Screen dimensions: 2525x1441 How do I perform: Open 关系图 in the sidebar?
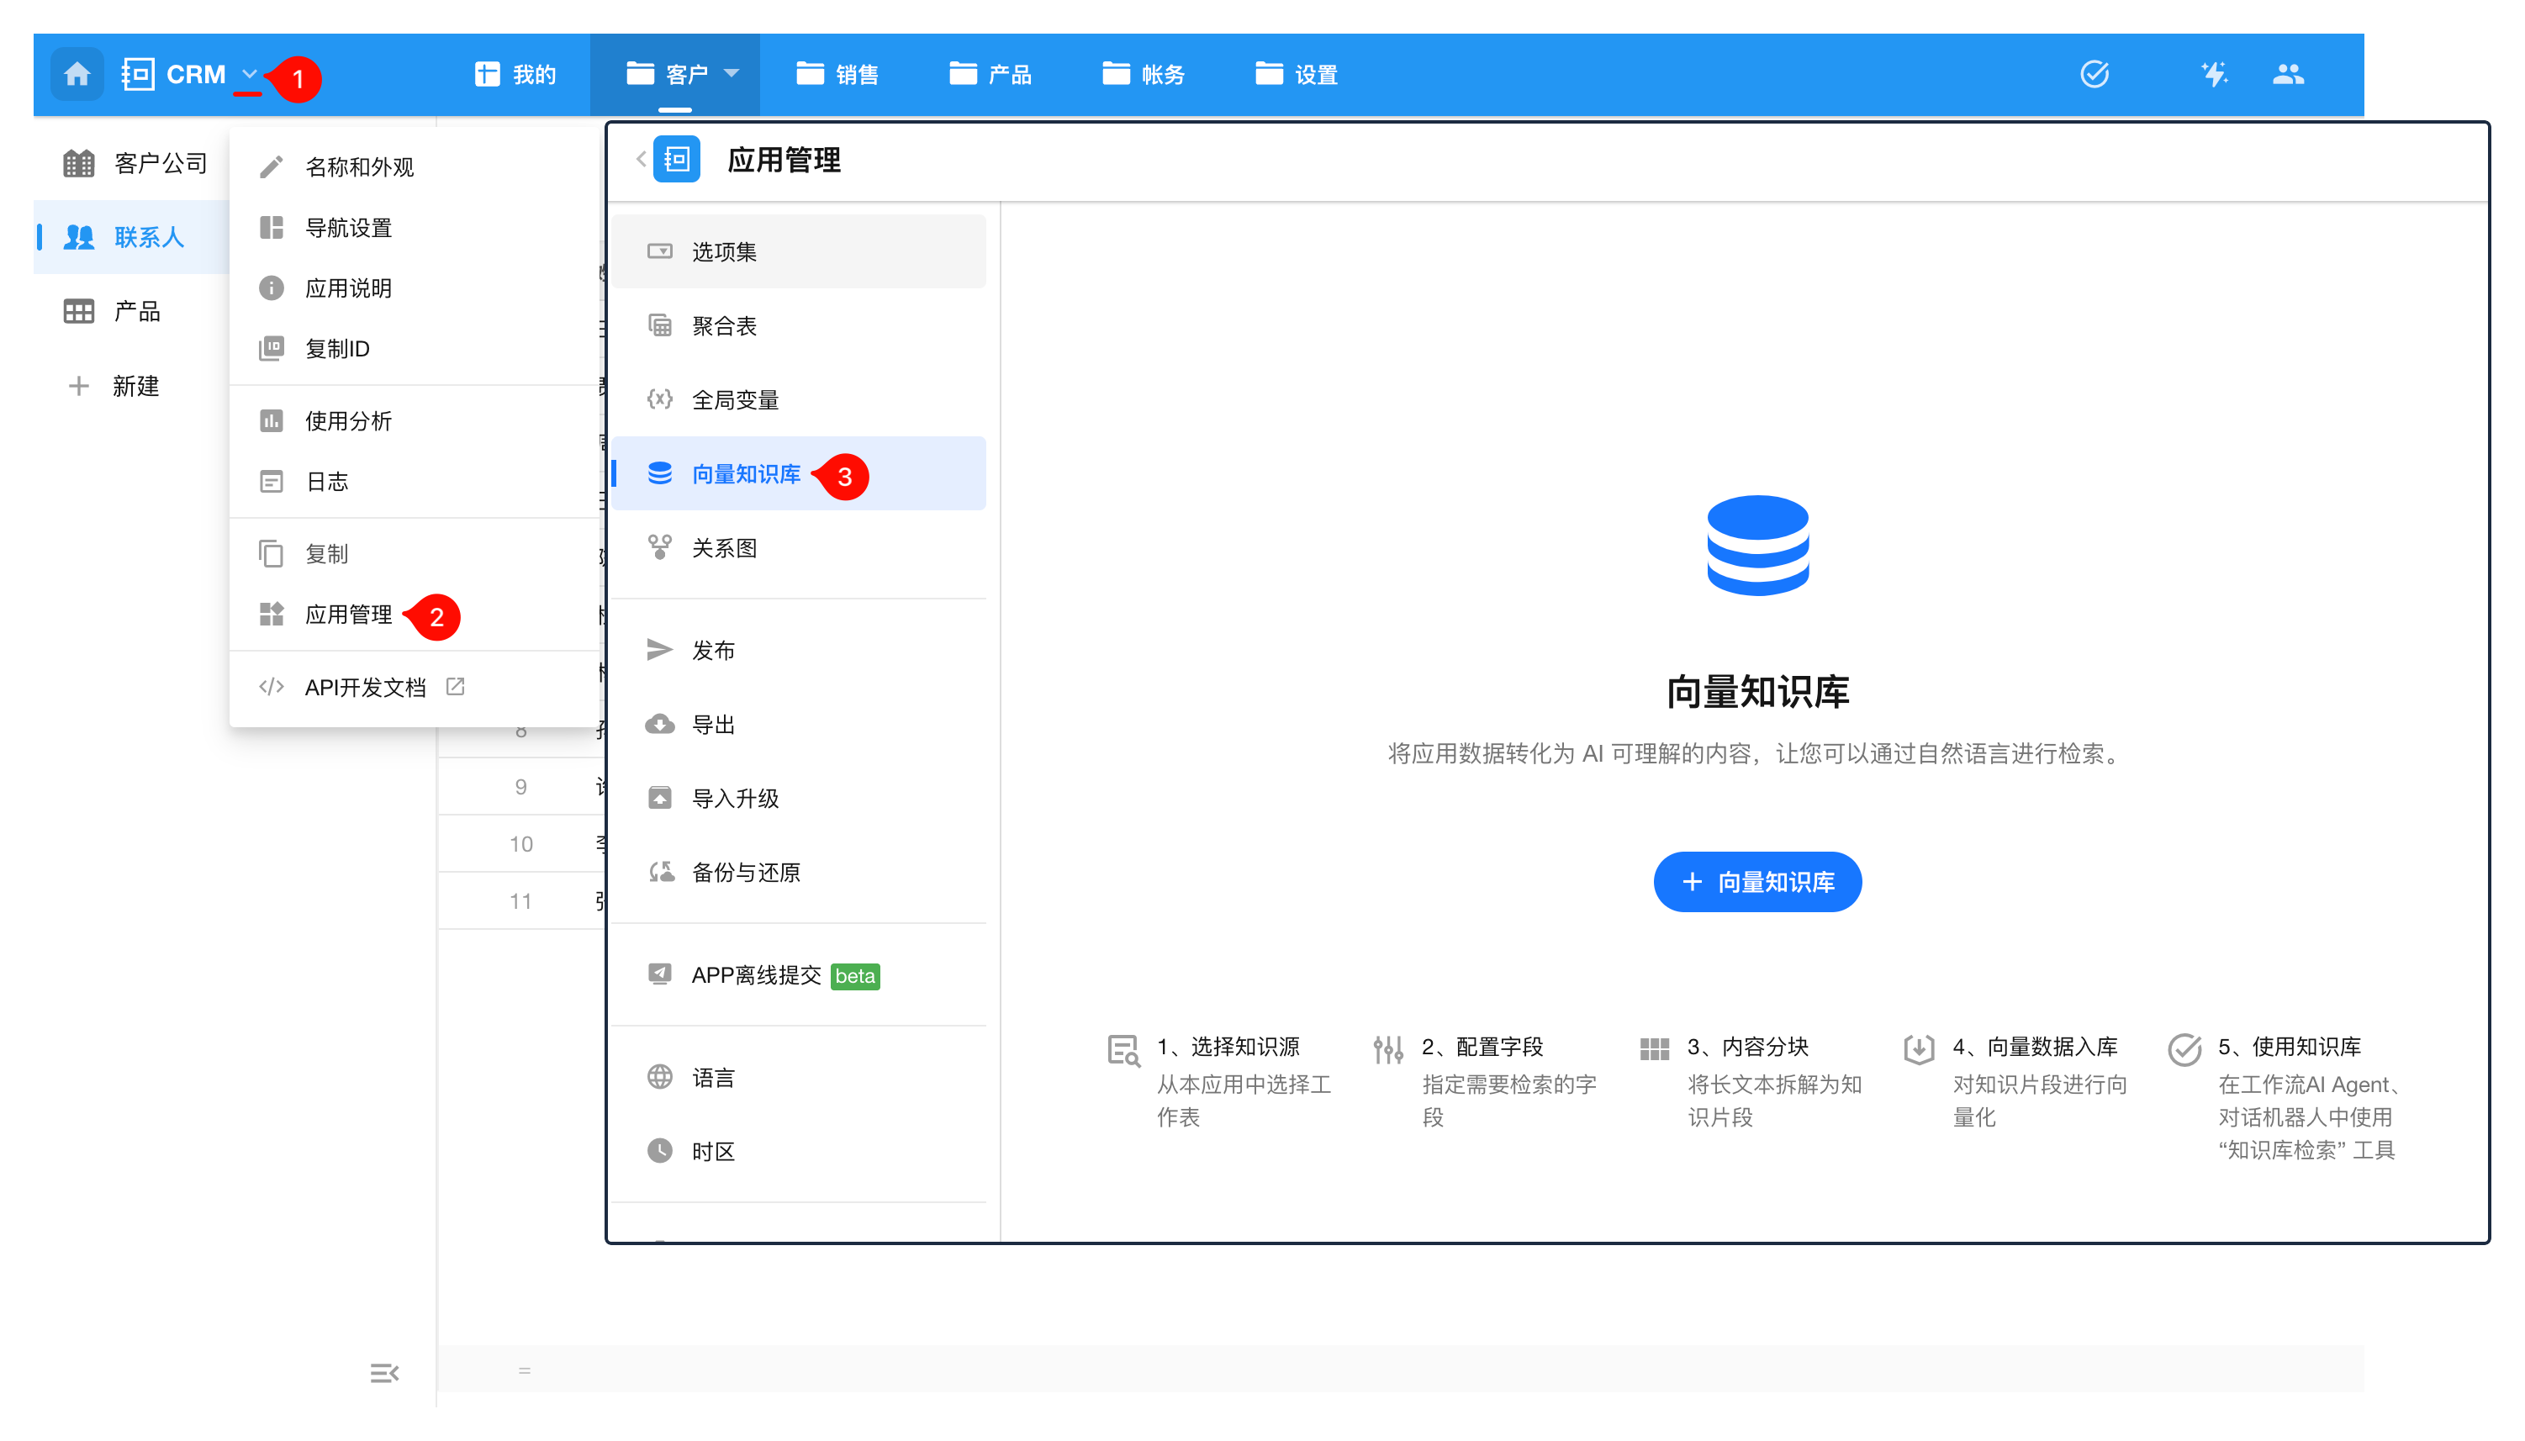click(x=724, y=548)
